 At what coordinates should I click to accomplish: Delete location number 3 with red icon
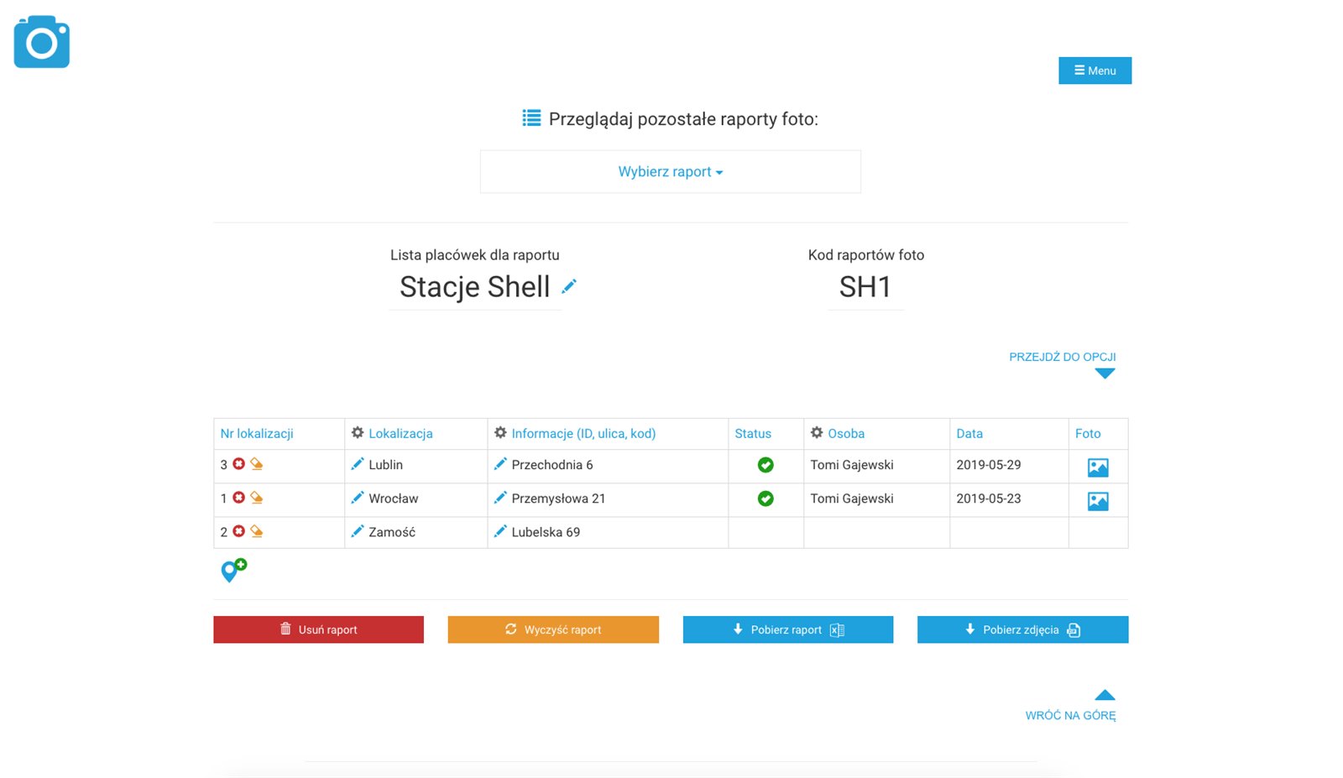(239, 464)
